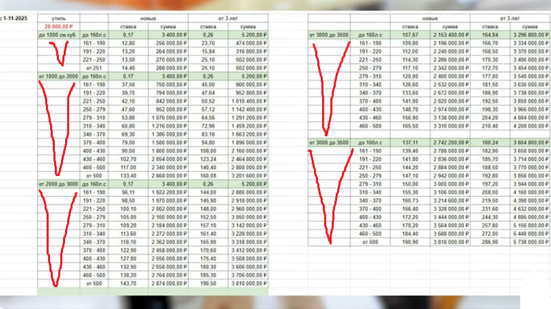Click the 5 156 000,00 ₽ sum cell
This screenshot has width=551, height=309.
coord(530,225)
